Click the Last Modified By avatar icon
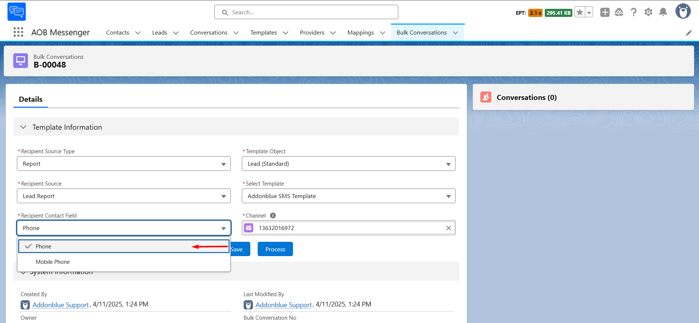This screenshot has height=323, width=699. pyautogui.click(x=248, y=305)
